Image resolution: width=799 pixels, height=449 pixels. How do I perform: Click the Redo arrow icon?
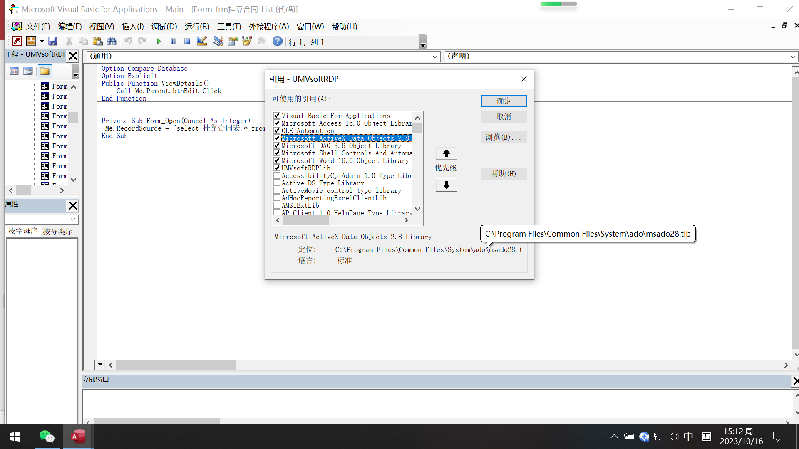142,41
